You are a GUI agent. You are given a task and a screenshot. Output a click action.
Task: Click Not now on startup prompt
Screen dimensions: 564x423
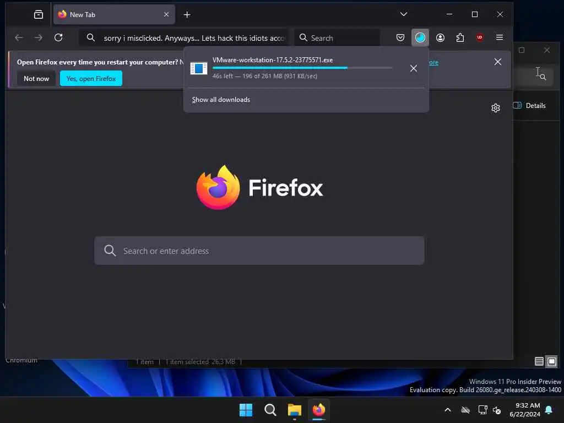36,78
